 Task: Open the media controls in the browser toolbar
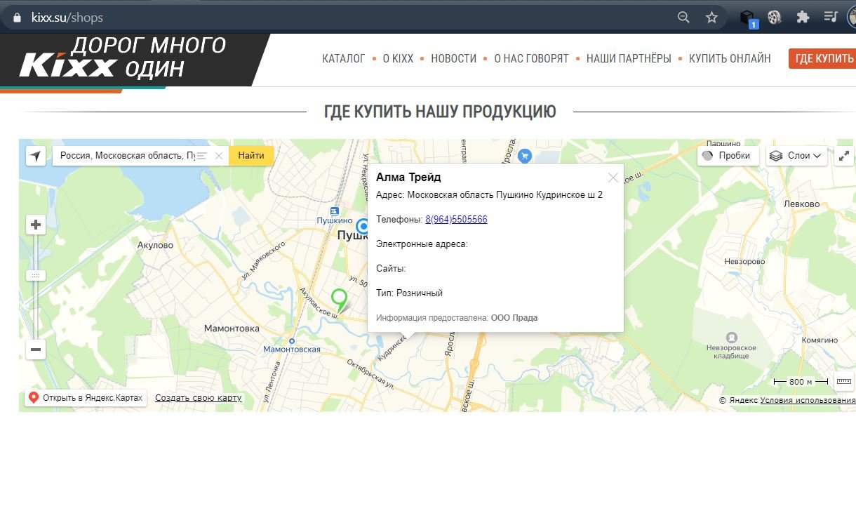pos(831,17)
